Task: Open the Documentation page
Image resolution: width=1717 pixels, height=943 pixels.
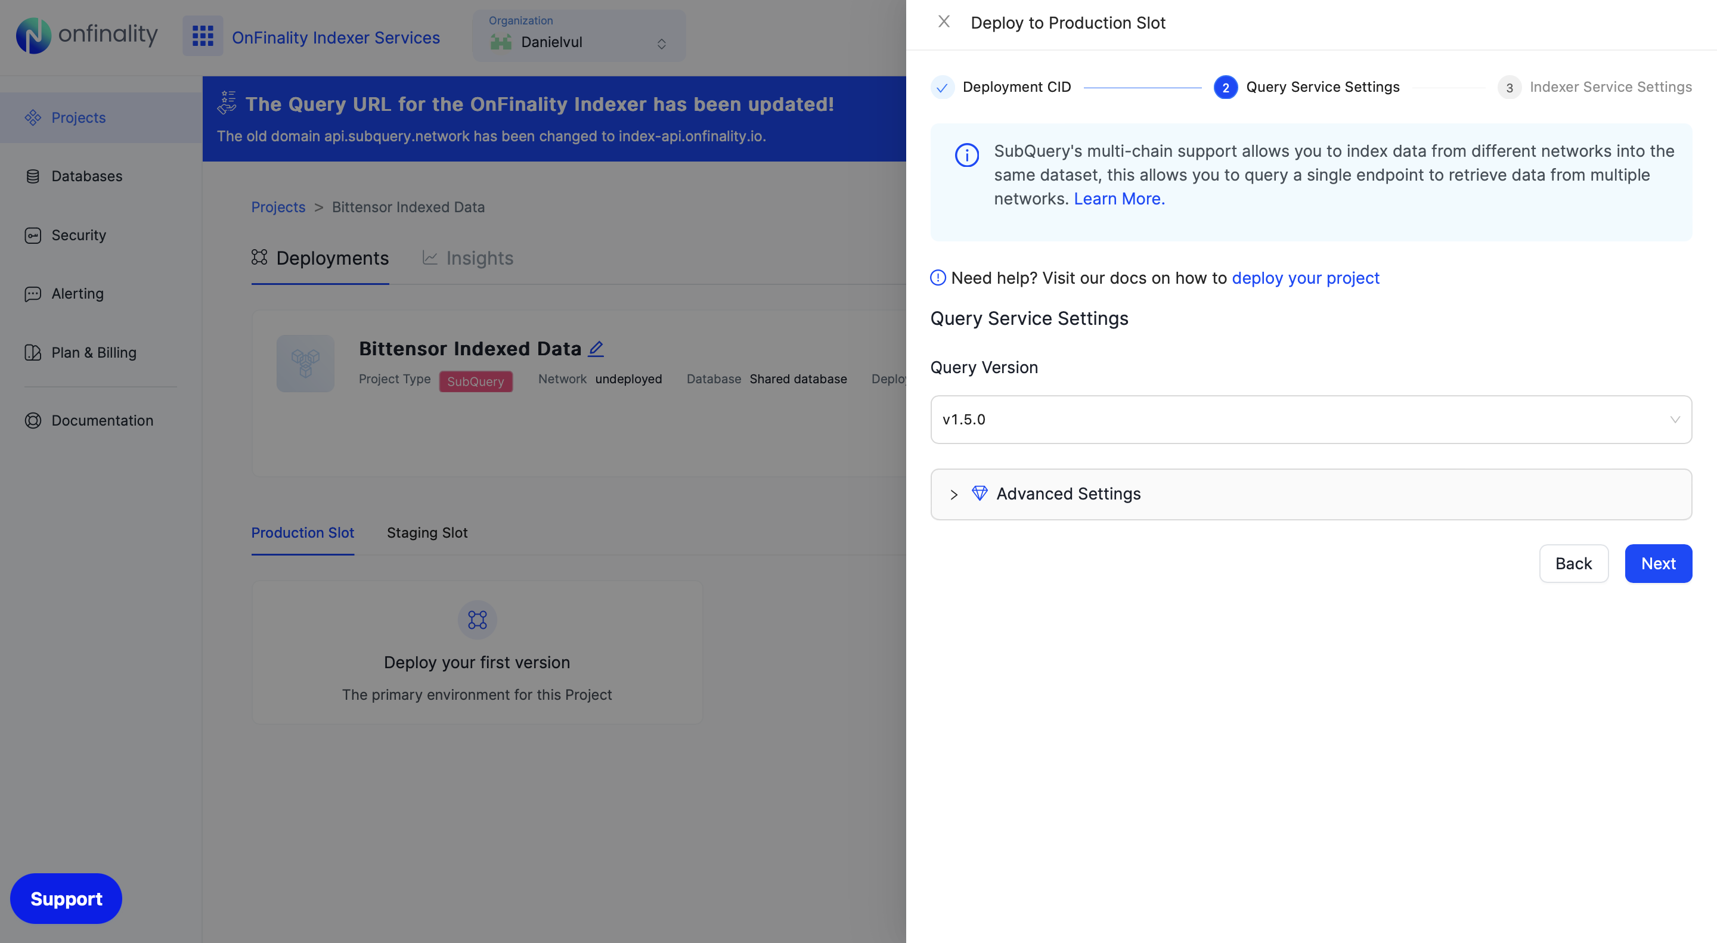Action: click(x=102, y=420)
